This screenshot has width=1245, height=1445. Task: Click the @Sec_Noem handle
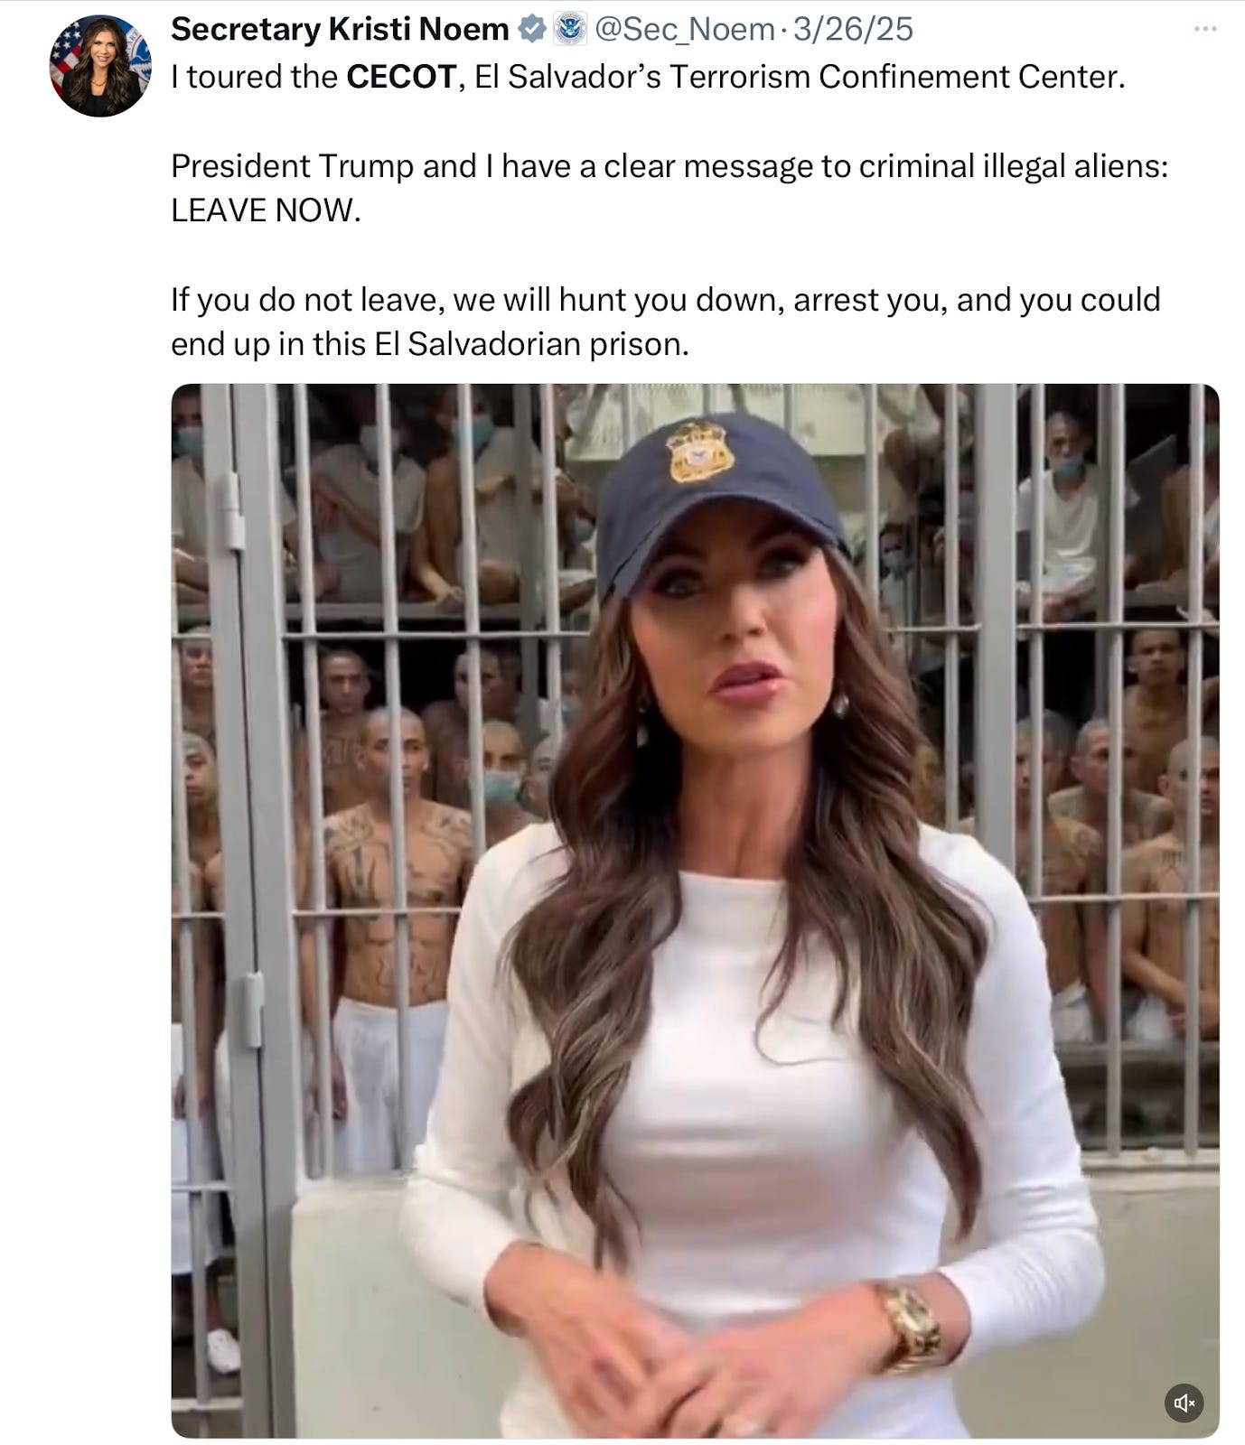(684, 29)
